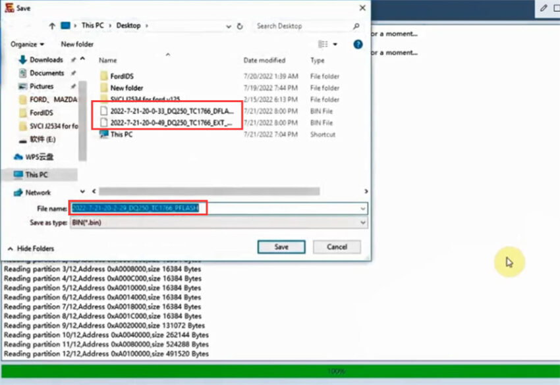Select Network in navigation pane
The width and height of the screenshot is (560, 385).
[38, 193]
